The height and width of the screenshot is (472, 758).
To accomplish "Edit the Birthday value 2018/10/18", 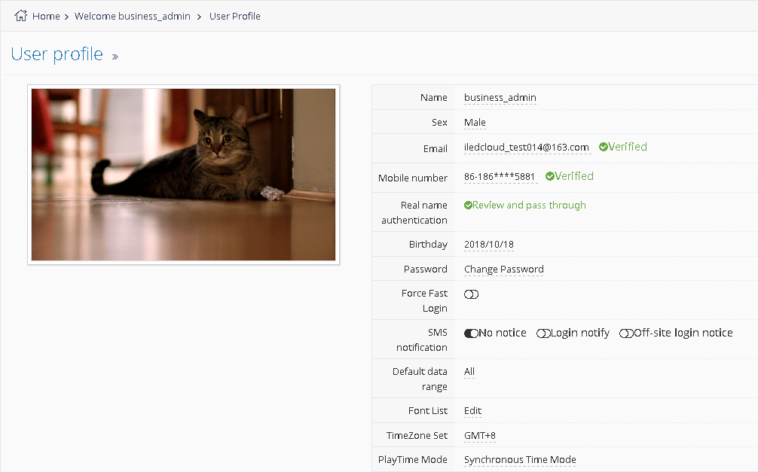I will (x=489, y=245).
